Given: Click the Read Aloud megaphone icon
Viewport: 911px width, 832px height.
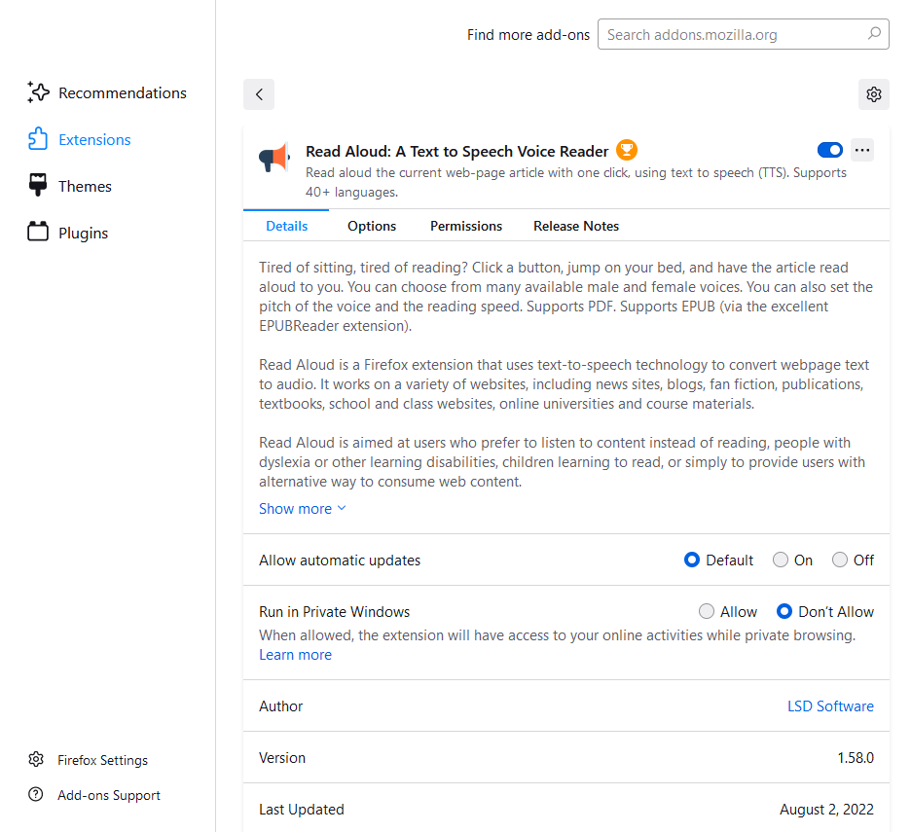Looking at the screenshot, I should pyautogui.click(x=274, y=158).
